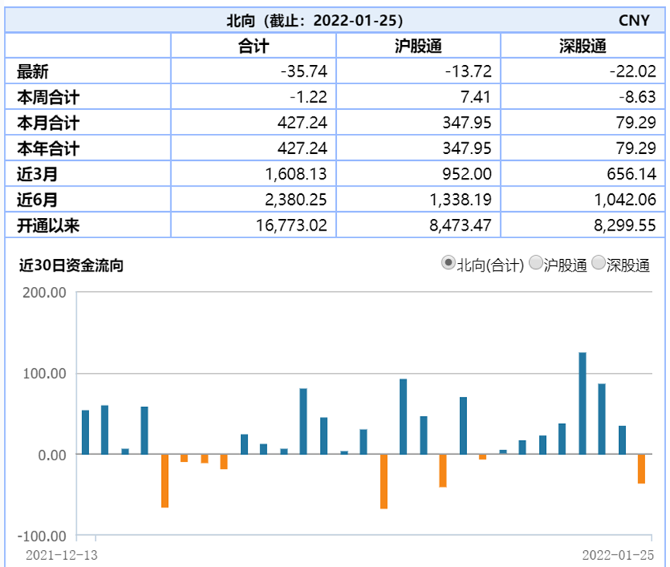Click the 本年合计 row label
This screenshot has height=567, width=670.
(48, 148)
